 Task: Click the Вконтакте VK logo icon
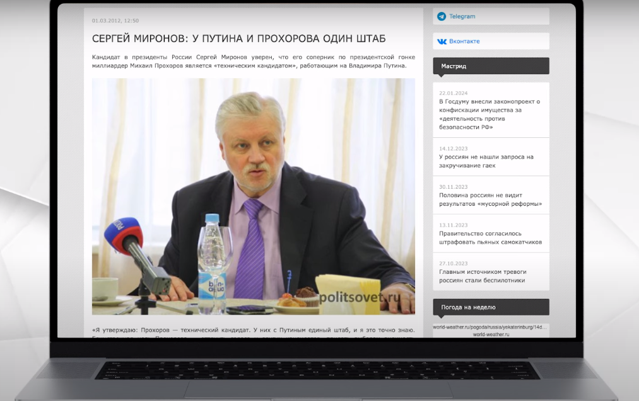442,42
